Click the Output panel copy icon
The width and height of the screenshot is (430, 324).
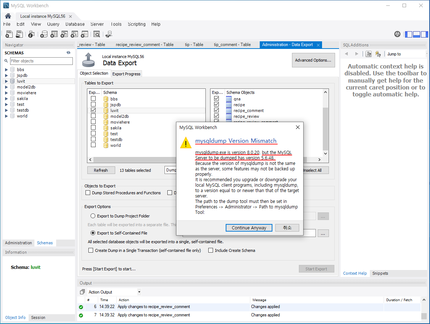(x=82, y=292)
